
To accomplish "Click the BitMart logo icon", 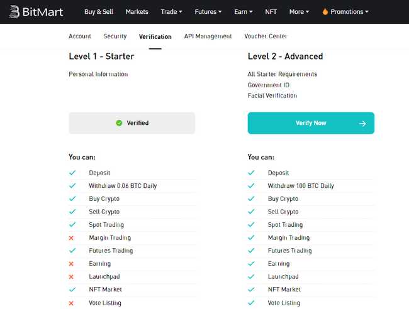I will (x=13, y=12).
